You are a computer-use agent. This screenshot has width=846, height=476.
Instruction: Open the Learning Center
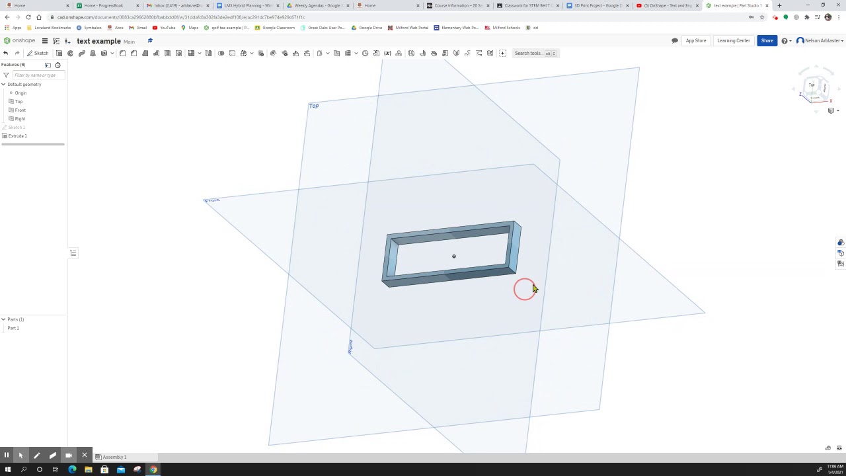(x=734, y=40)
